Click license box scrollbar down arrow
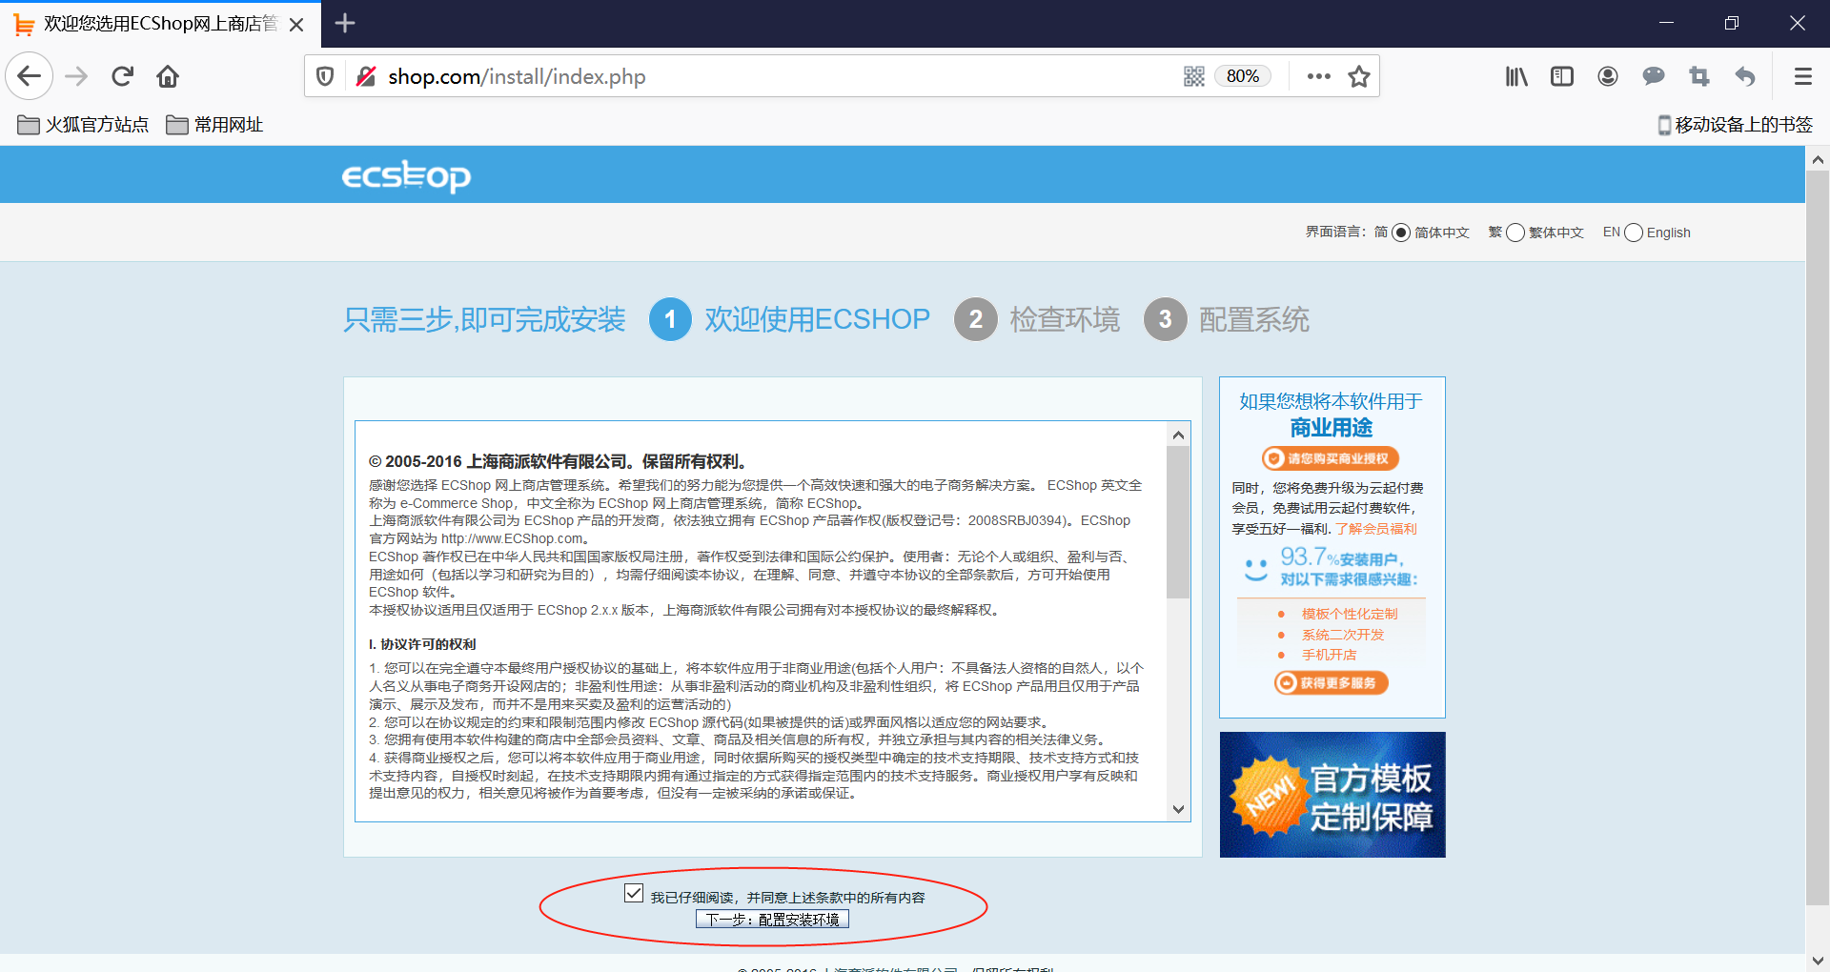Screen dimensions: 1830x972 [x=1179, y=809]
